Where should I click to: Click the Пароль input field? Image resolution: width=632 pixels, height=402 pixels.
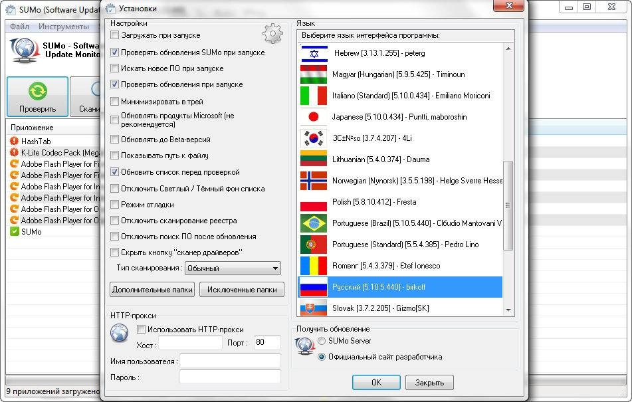pyautogui.click(x=230, y=377)
